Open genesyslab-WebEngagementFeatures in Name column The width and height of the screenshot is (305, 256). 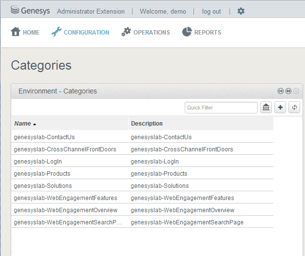coord(65,198)
